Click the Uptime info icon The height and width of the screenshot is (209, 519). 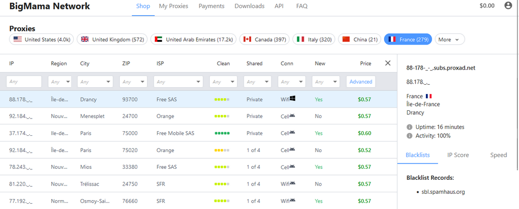(410, 127)
